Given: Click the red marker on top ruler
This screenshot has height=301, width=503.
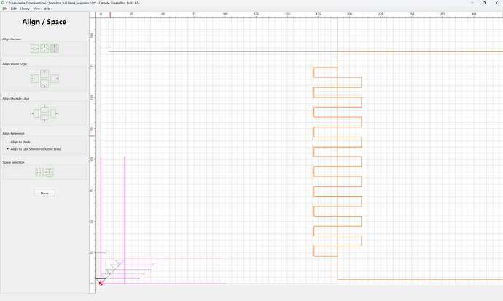Looking at the screenshot, I should (110, 15).
